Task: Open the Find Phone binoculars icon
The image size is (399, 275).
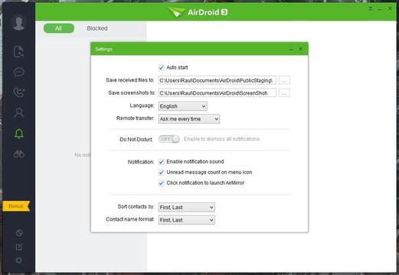Action: pos(19,154)
